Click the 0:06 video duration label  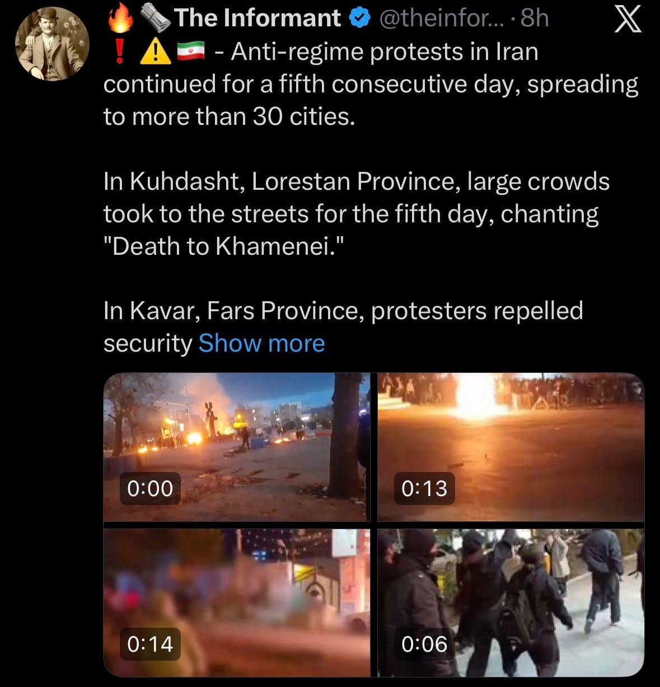click(424, 644)
